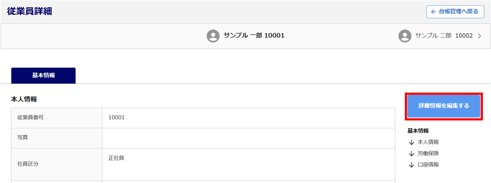Open next employee サンプル 二郎 10002
The width and height of the screenshot is (491, 183).
pyautogui.click(x=444, y=36)
